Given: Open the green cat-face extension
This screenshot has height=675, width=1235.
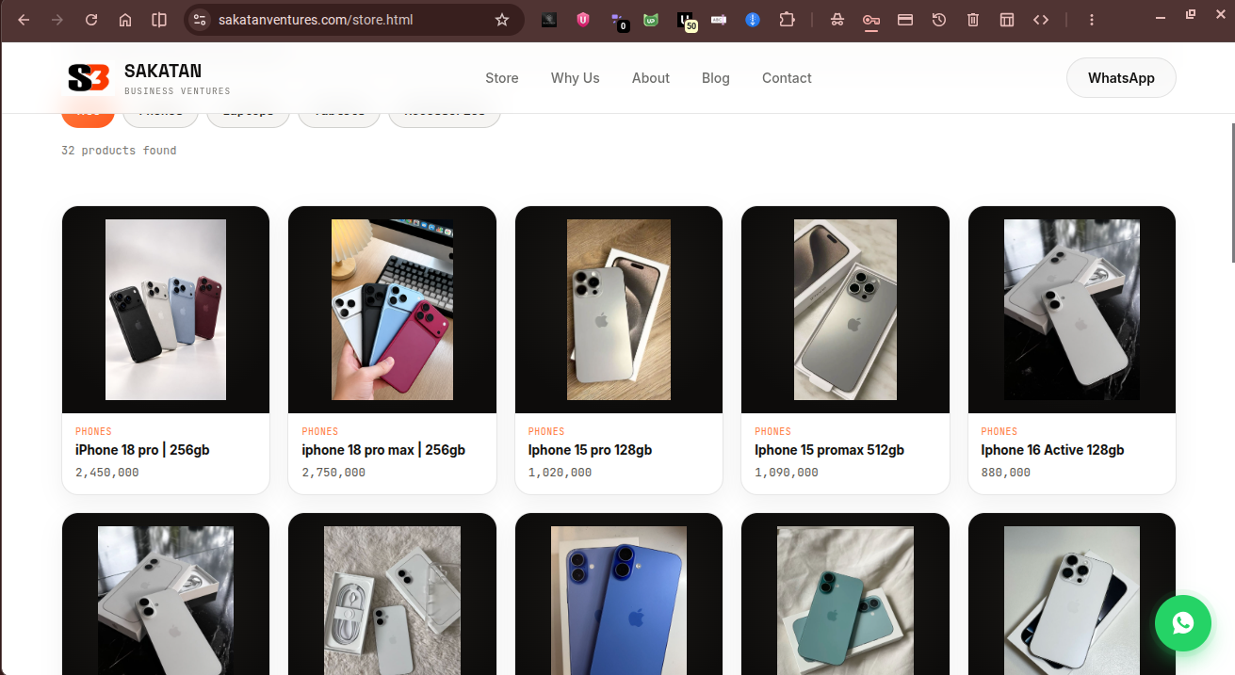Looking at the screenshot, I should point(651,20).
